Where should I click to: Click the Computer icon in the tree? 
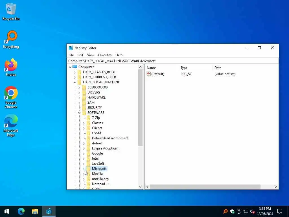[x=75, y=67]
